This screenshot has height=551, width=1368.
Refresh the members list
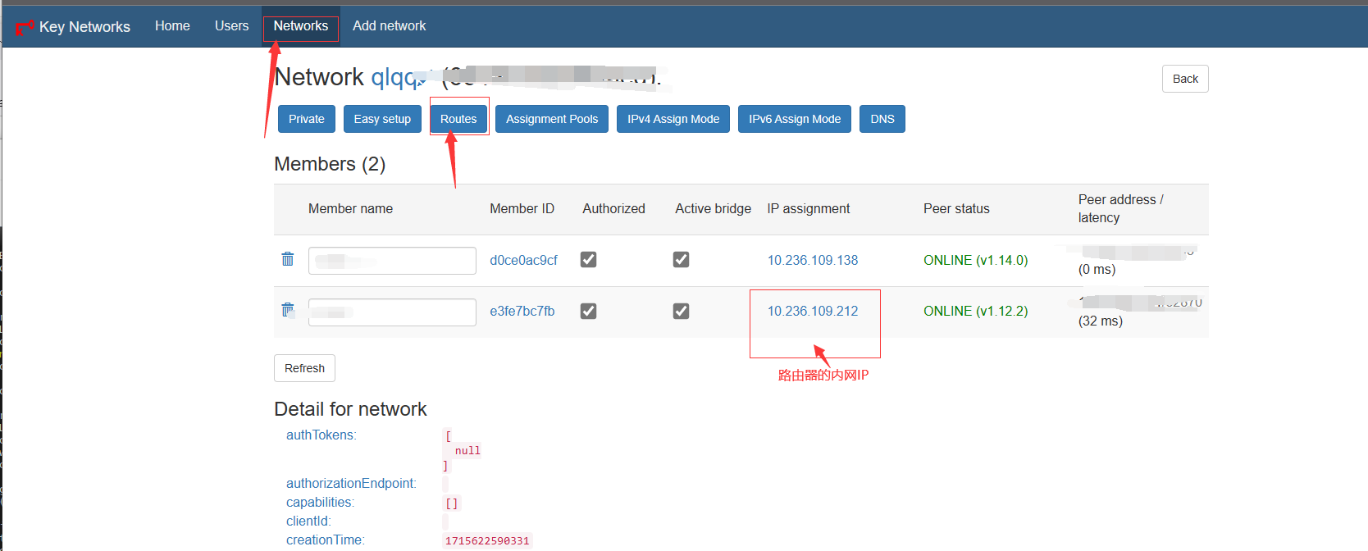click(304, 368)
